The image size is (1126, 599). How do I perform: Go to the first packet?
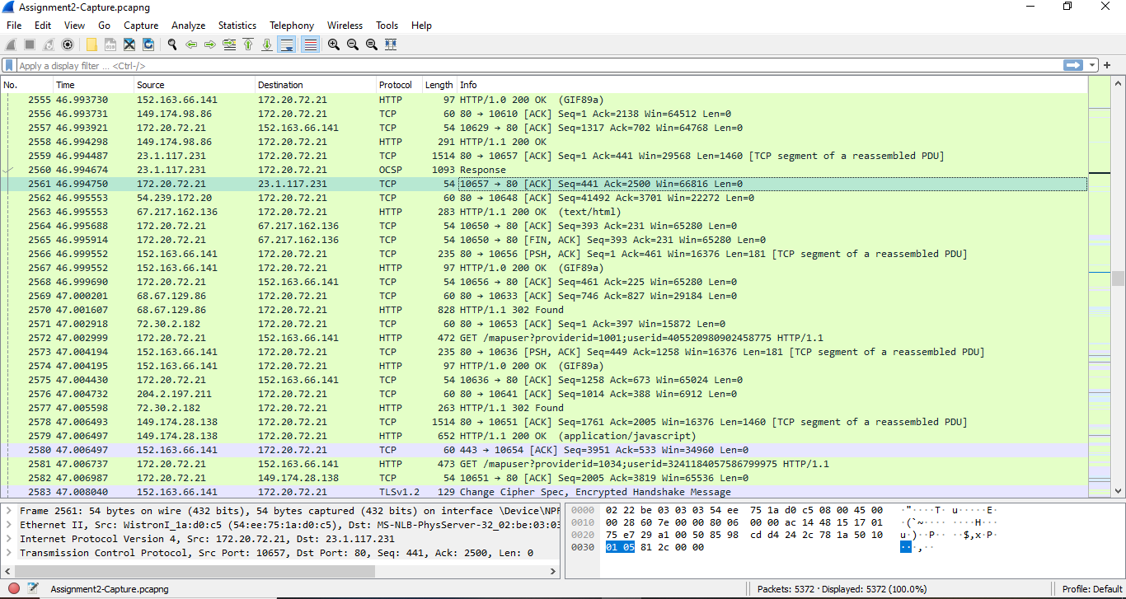coord(248,44)
